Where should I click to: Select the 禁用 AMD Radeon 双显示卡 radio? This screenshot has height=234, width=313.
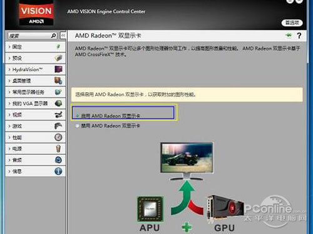pyautogui.click(x=78, y=126)
